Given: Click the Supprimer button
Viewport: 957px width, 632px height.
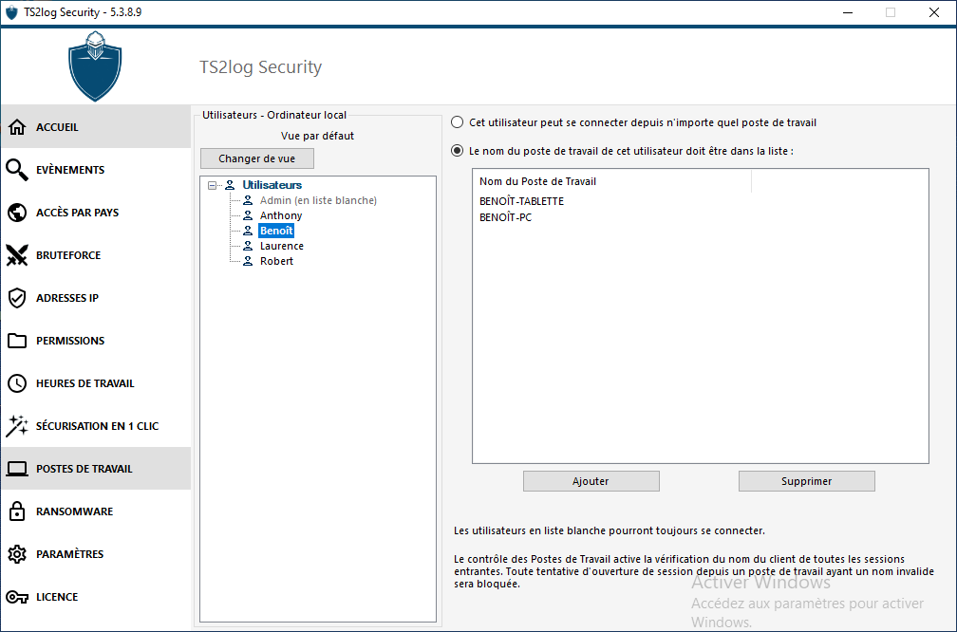Looking at the screenshot, I should [806, 481].
